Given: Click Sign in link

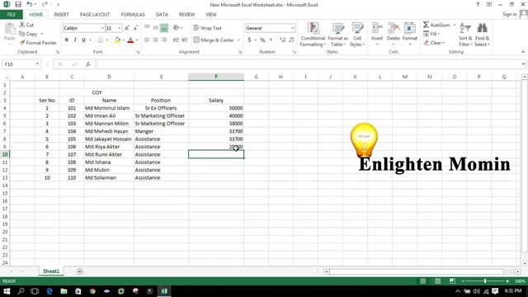Looking at the screenshot, I should (510, 14).
